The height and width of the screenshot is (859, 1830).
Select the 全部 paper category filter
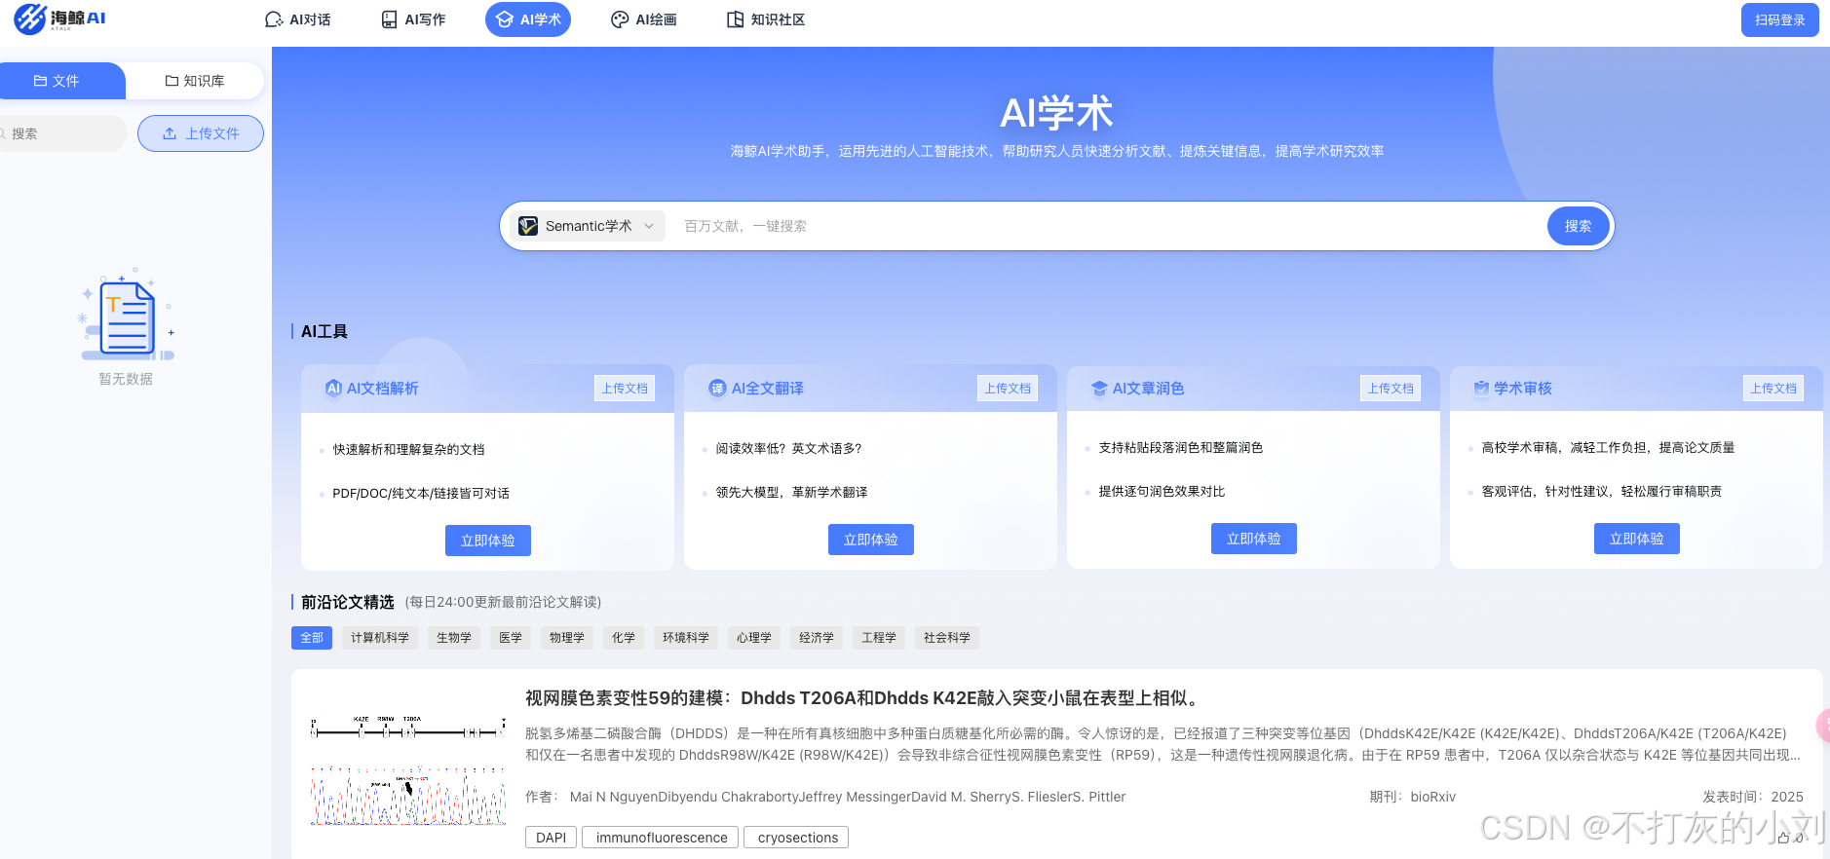[312, 638]
